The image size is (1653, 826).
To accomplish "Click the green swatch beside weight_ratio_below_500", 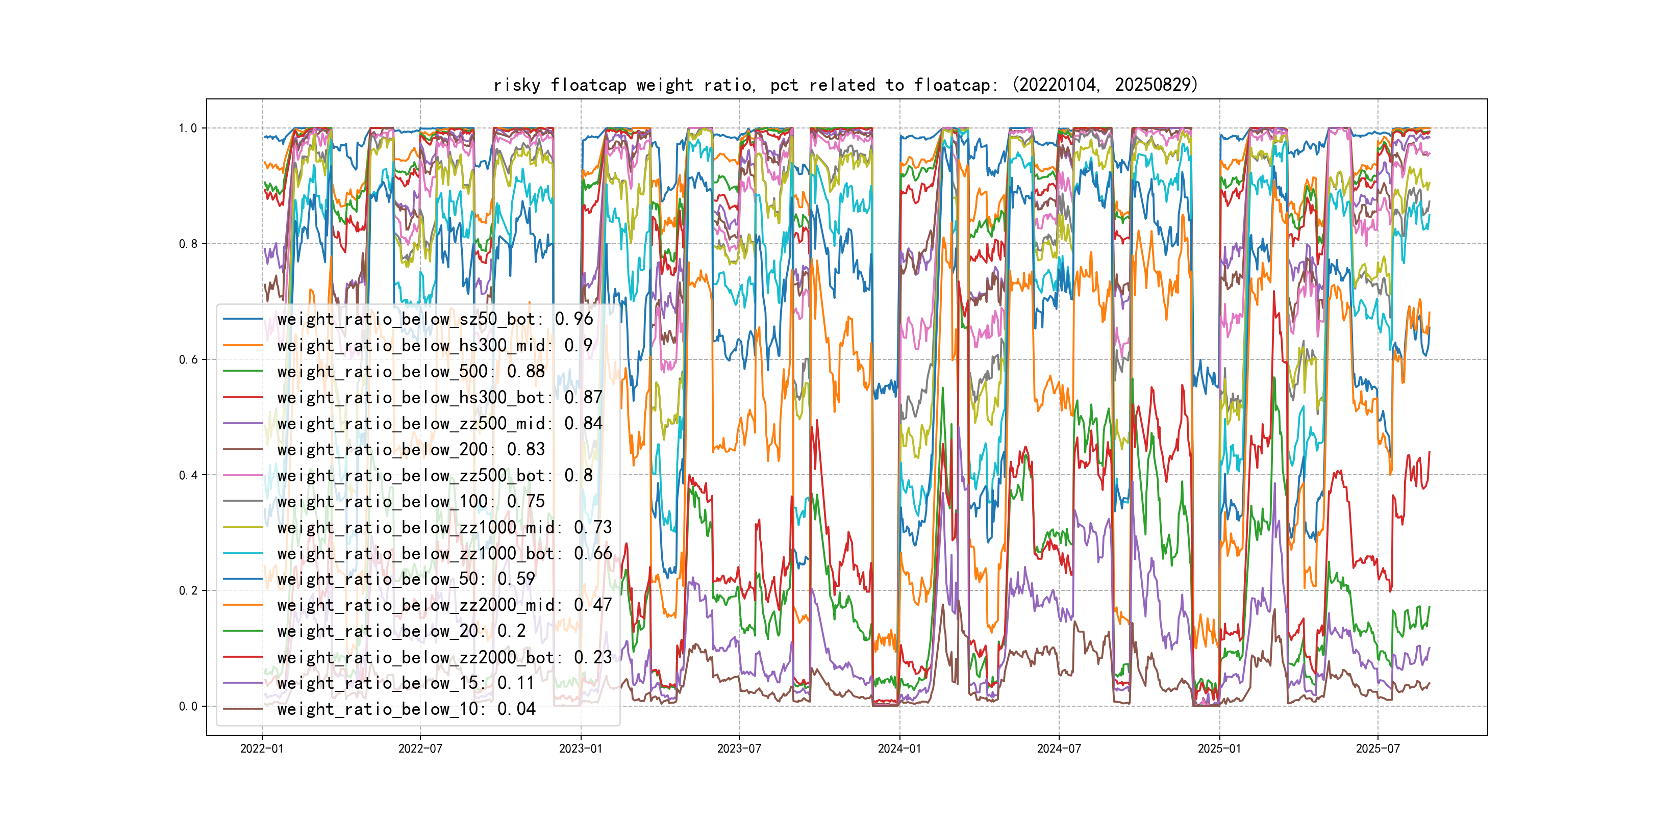I will pos(242,371).
